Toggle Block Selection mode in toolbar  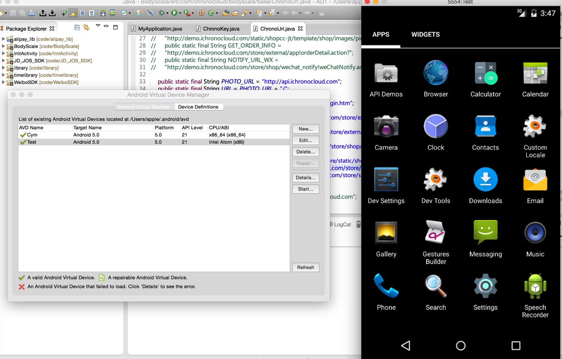coord(82,13)
